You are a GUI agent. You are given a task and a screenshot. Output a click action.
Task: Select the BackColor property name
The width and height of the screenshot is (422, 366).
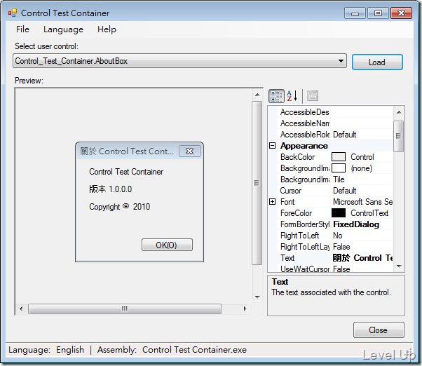click(297, 157)
